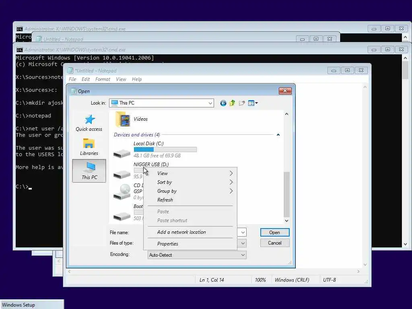412x309 pixels.
Task: Click "UTF-8" in Notepad status bar
Action: click(x=330, y=280)
